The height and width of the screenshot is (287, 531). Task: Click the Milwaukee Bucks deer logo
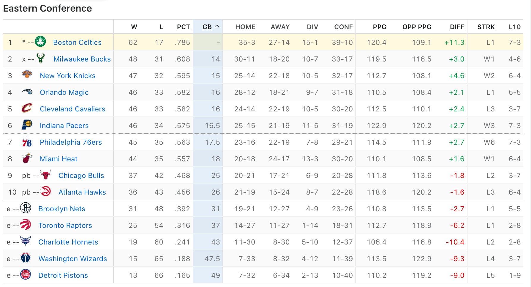pos(40,58)
